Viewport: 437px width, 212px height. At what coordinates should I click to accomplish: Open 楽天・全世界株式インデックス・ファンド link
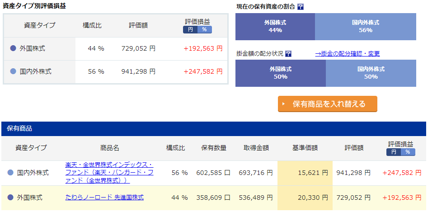tap(109, 173)
